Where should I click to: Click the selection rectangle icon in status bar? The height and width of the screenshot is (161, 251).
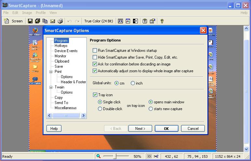pyautogui.click(x=149, y=156)
